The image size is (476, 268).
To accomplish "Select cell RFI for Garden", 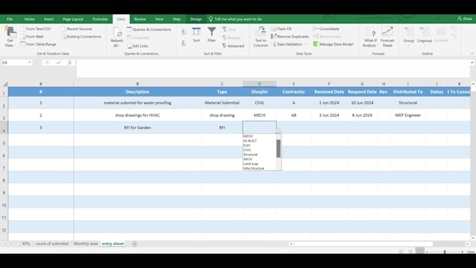I will point(137,127).
